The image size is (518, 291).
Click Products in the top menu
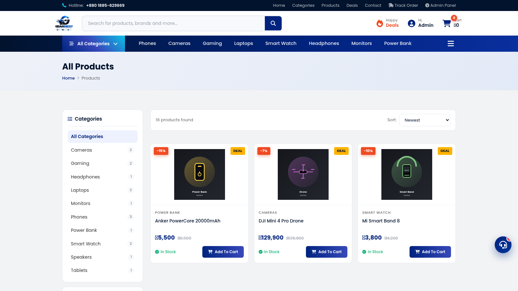point(331,5)
